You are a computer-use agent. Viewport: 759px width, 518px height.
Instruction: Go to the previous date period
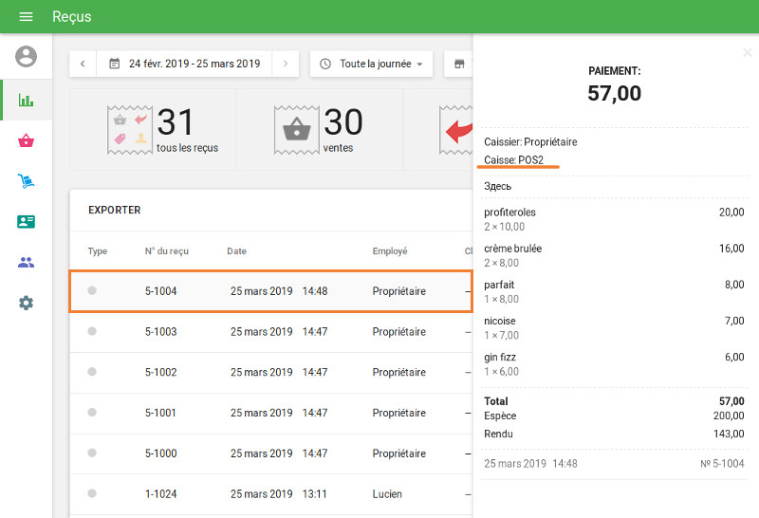pyautogui.click(x=83, y=64)
